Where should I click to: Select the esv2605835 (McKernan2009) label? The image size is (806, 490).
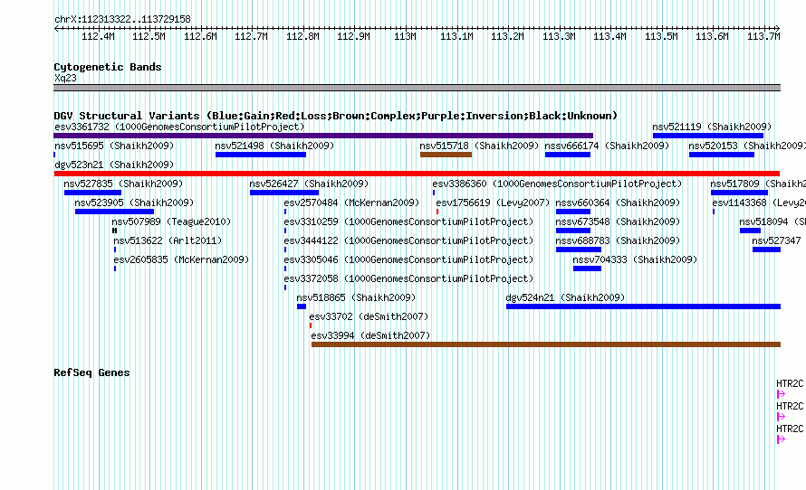click(x=181, y=259)
